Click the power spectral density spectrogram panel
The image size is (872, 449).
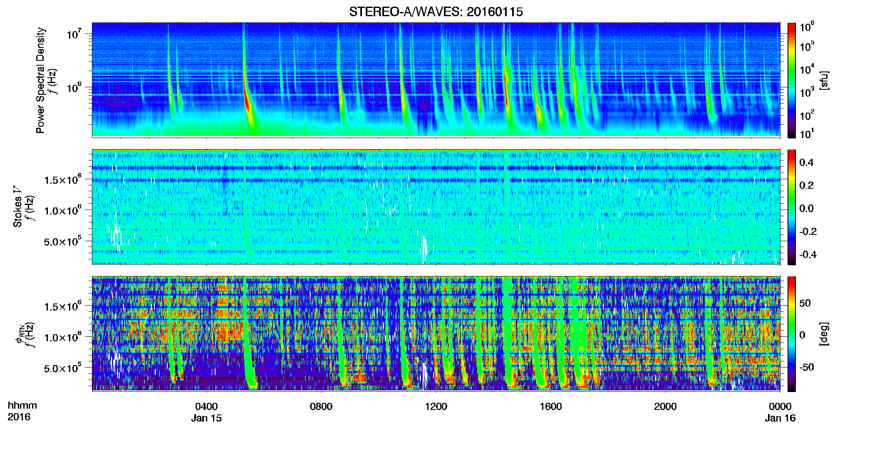click(436, 80)
